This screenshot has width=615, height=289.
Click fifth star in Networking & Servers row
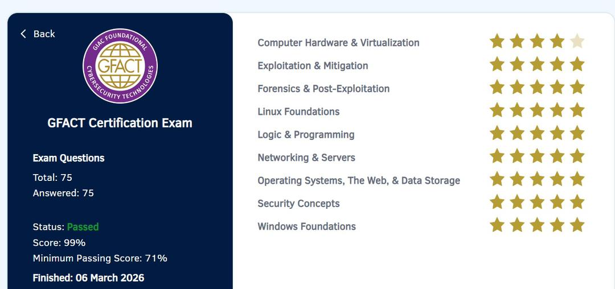(x=577, y=156)
